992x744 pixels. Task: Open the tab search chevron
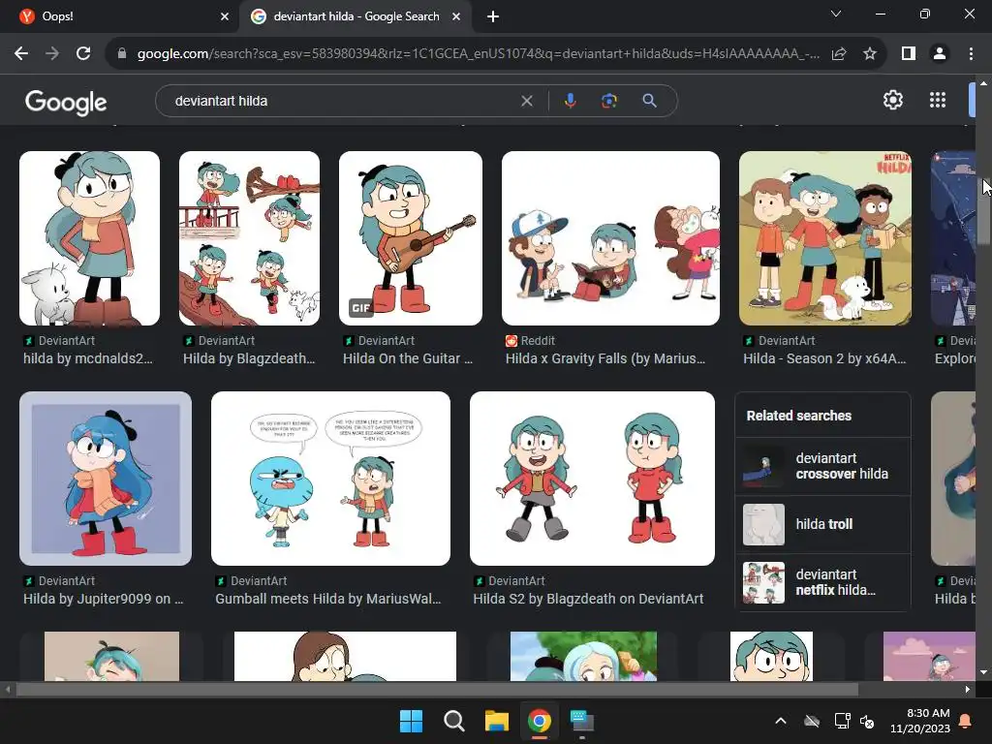tap(836, 14)
